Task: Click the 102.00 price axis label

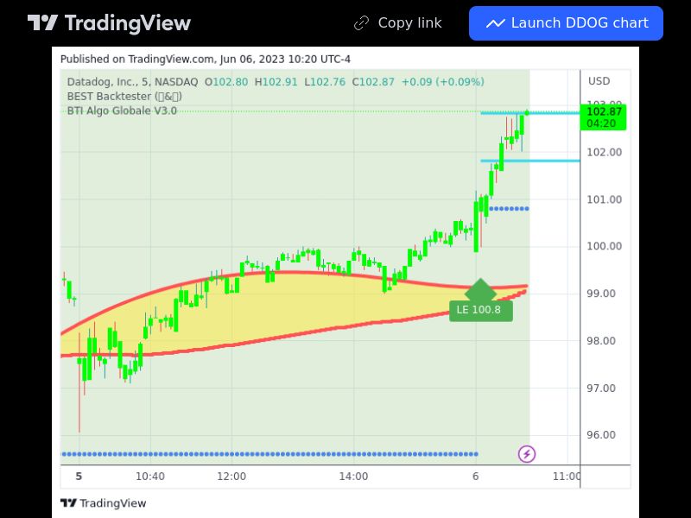Action: point(604,153)
